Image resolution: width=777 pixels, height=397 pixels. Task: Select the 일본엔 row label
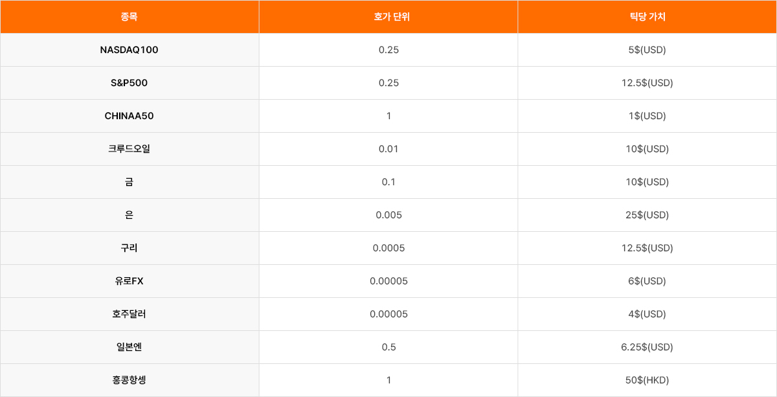[x=129, y=347]
